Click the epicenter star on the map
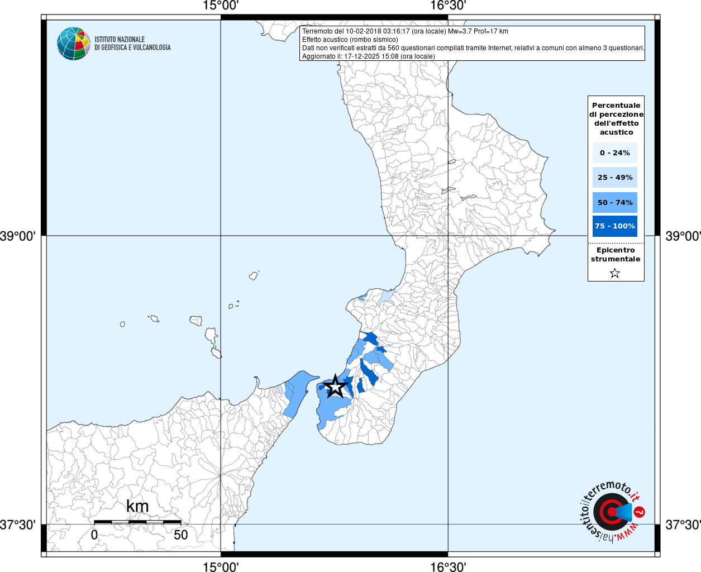The image size is (701, 572). [335, 386]
